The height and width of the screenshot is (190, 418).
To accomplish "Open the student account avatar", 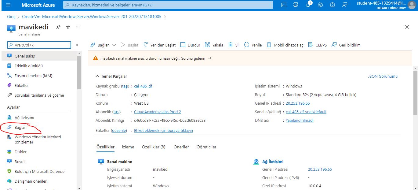I will pyautogui.click(x=412, y=5).
